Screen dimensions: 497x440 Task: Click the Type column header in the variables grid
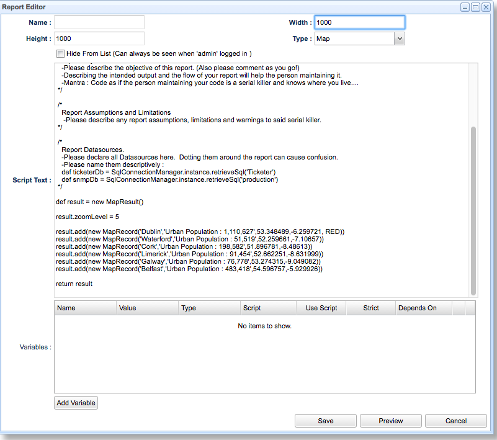coord(209,308)
